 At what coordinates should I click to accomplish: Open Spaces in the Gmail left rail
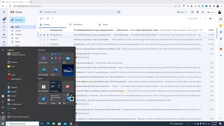pyautogui.click(x=4, y=36)
